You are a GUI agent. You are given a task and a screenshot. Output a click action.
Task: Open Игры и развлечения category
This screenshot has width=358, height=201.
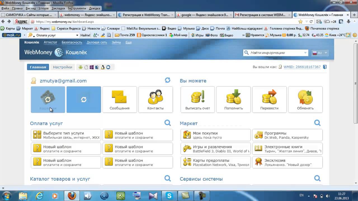tap(216, 149)
